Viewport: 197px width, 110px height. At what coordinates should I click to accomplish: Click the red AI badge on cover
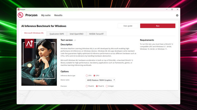pyautogui.click(x=30, y=43)
